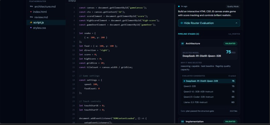This screenshot has width=270, height=125.
Task: Toggle the eye icon on Router Evaluation
Action: pyautogui.click(x=182, y=23)
